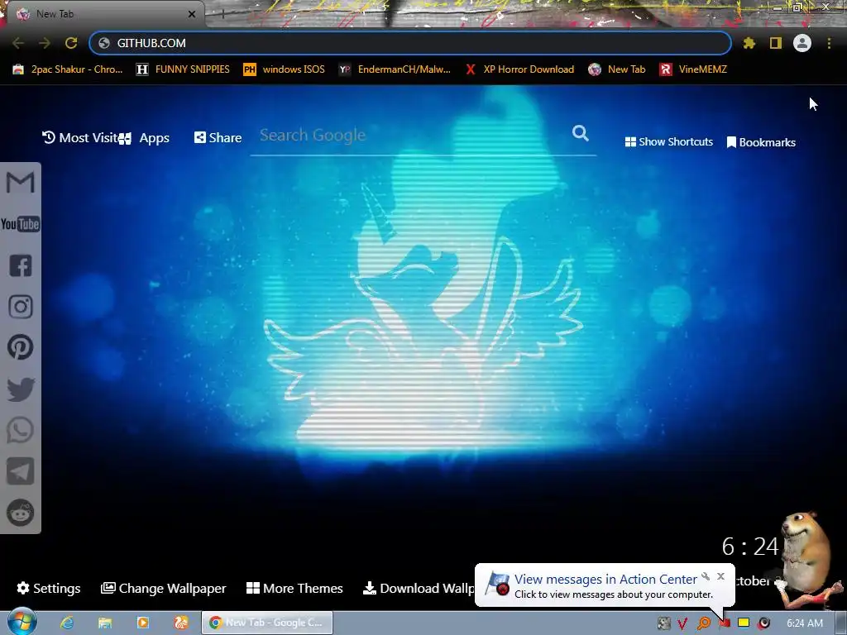Screen dimensions: 847x635
Task: Open 2pac Shakur bookmark
Action: (x=68, y=69)
